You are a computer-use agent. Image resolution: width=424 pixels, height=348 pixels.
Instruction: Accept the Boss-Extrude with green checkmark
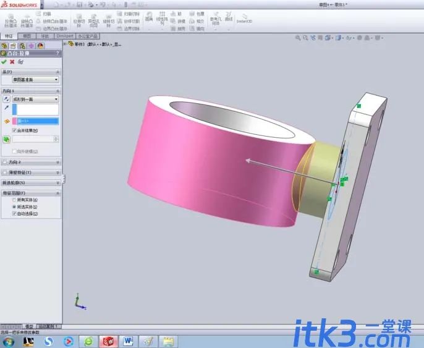point(4,62)
